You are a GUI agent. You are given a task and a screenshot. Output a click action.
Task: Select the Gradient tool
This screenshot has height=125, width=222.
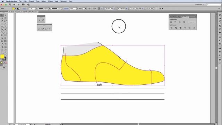pyautogui.click(x=6, y=41)
